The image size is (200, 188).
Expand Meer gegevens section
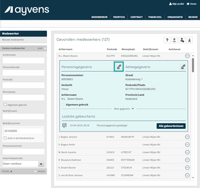click(x=124, y=109)
